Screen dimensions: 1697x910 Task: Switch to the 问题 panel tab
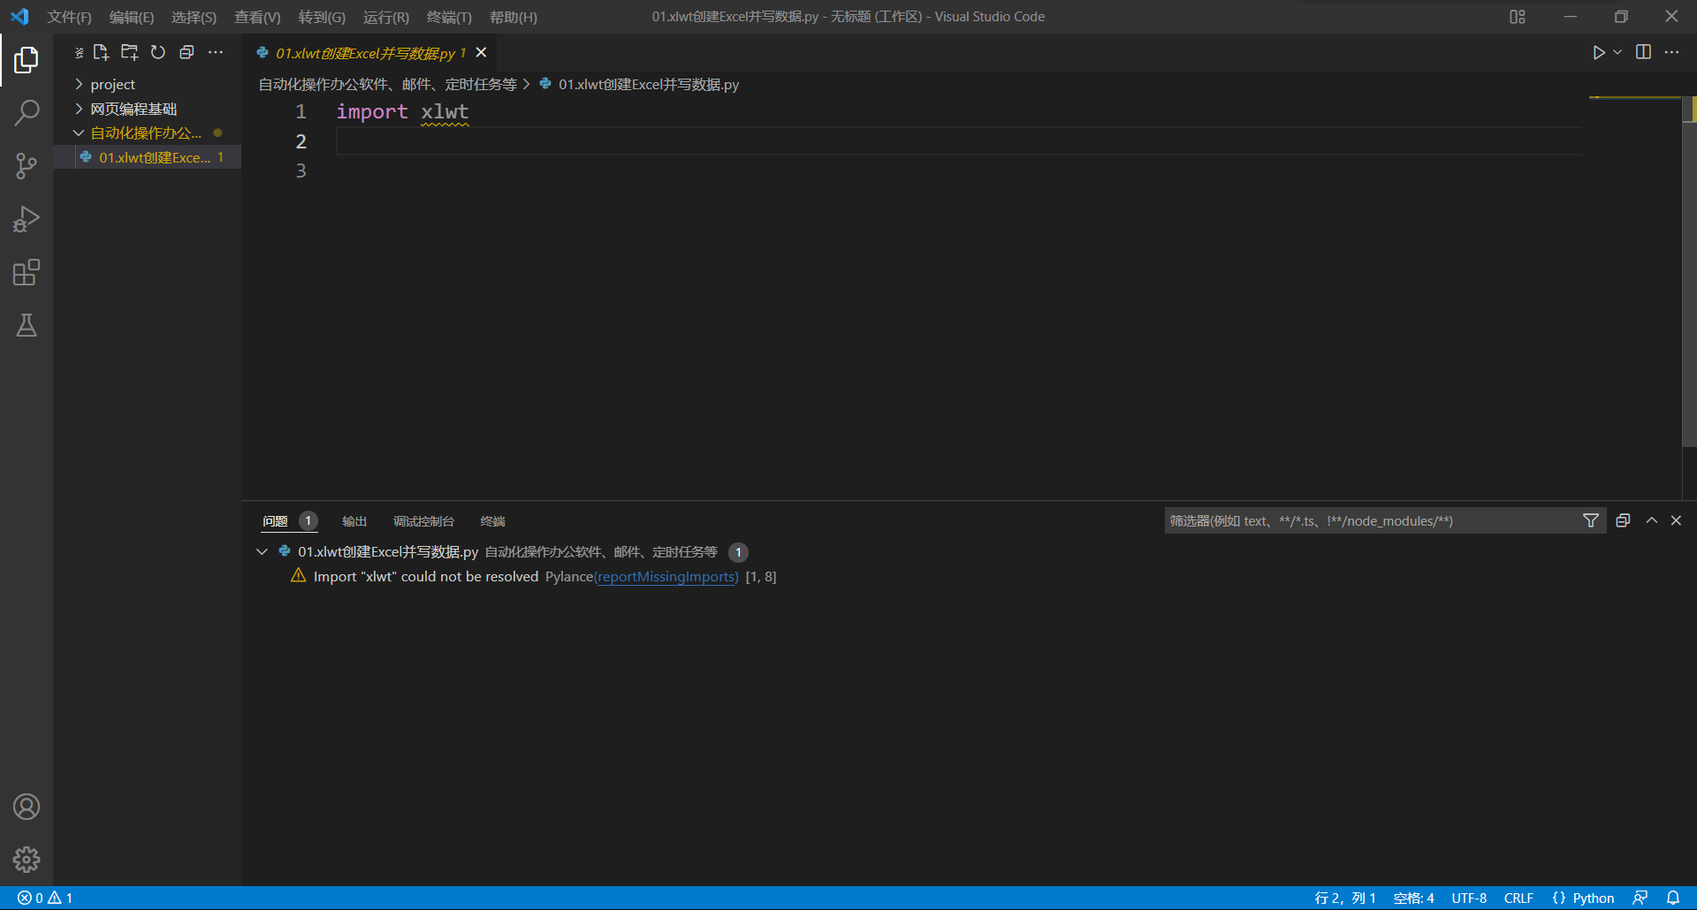coord(276,521)
